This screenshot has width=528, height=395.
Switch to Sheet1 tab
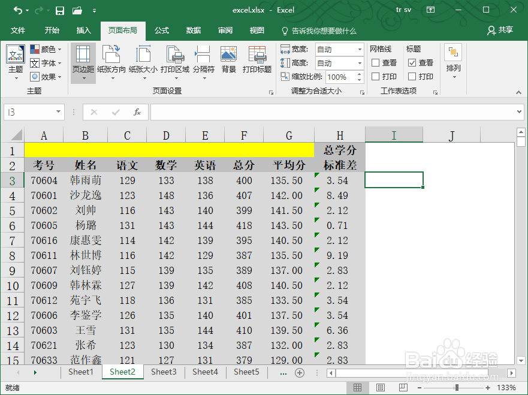tap(80, 372)
